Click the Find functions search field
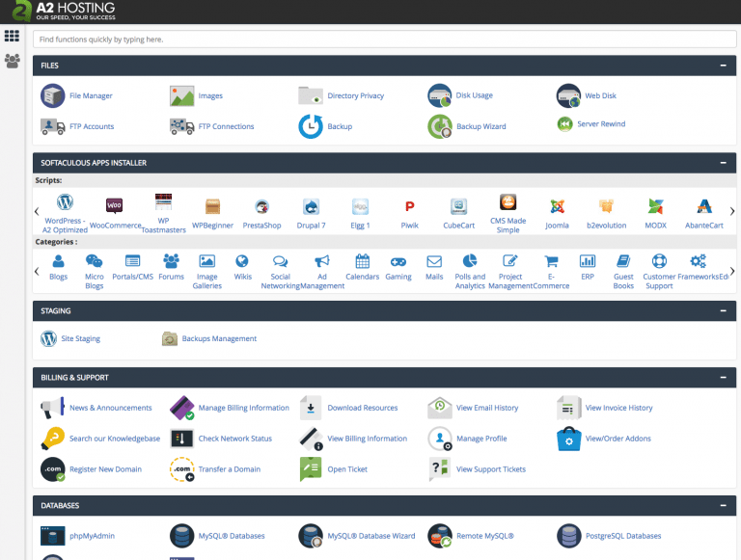 tap(384, 40)
